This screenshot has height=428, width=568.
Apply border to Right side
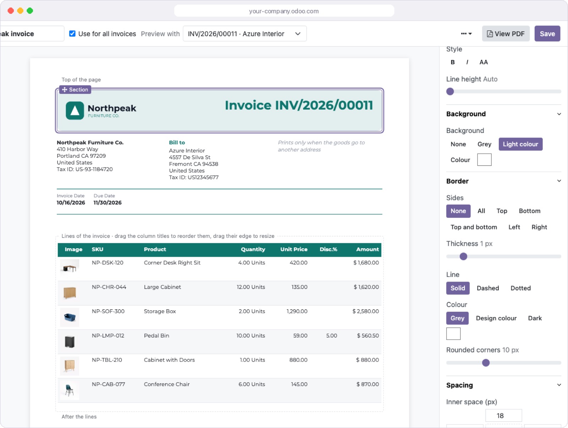(x=539, y=227)
